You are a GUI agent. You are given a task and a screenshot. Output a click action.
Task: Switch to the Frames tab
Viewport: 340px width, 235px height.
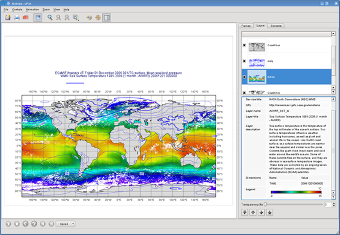[246, 26]
